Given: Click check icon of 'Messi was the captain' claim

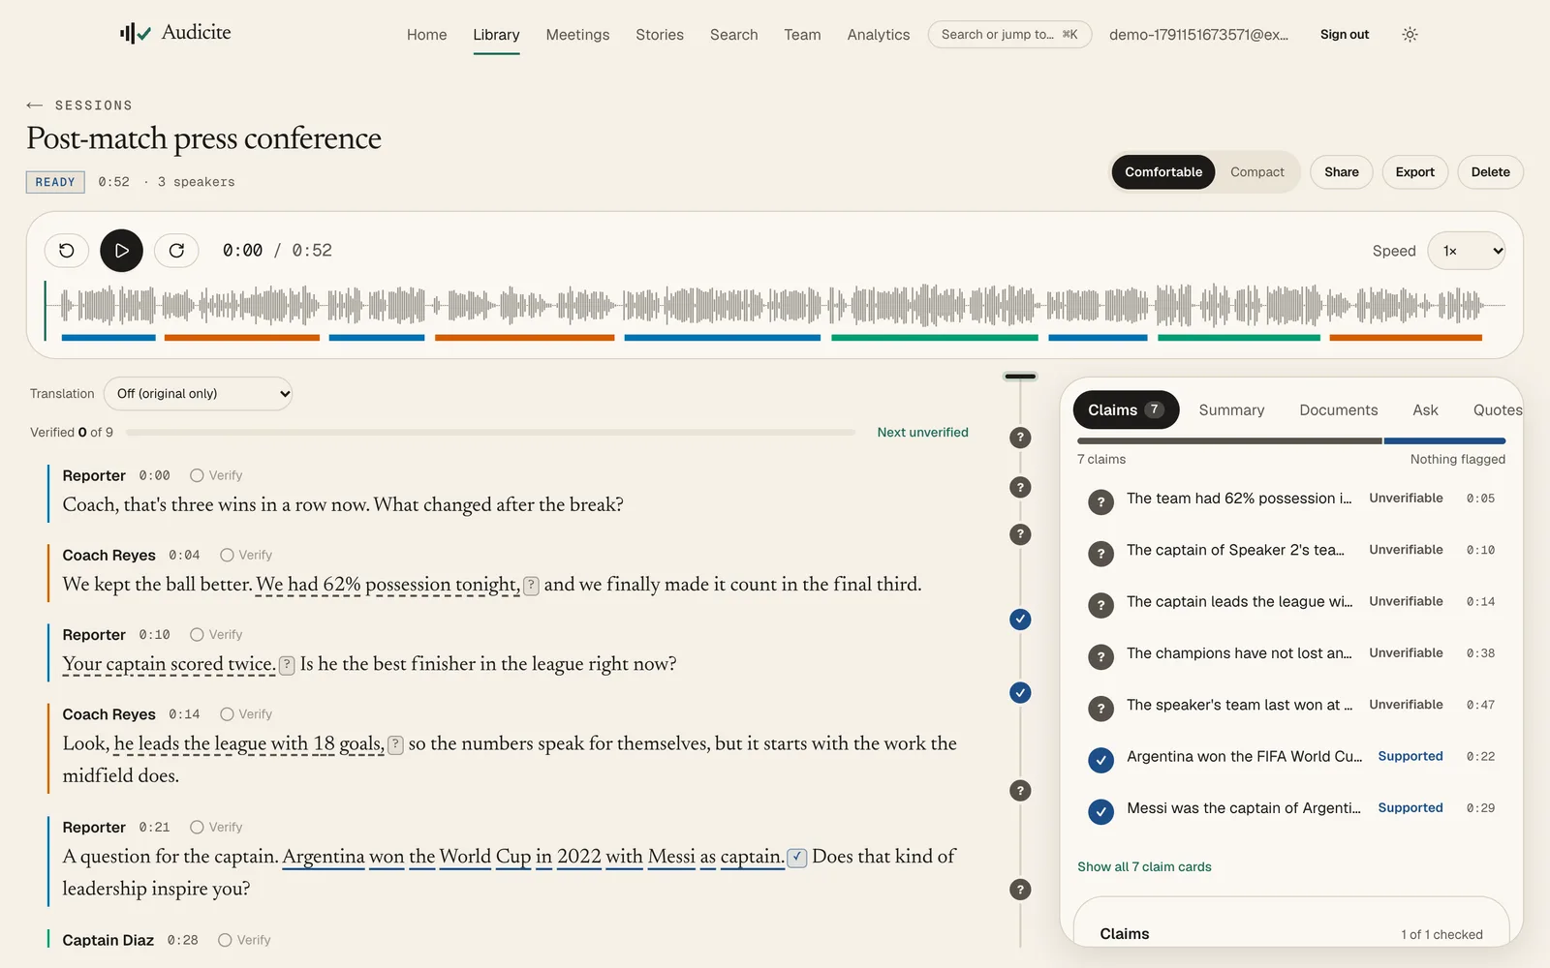Looking at the screenshot, I should tap(1100, 811).
